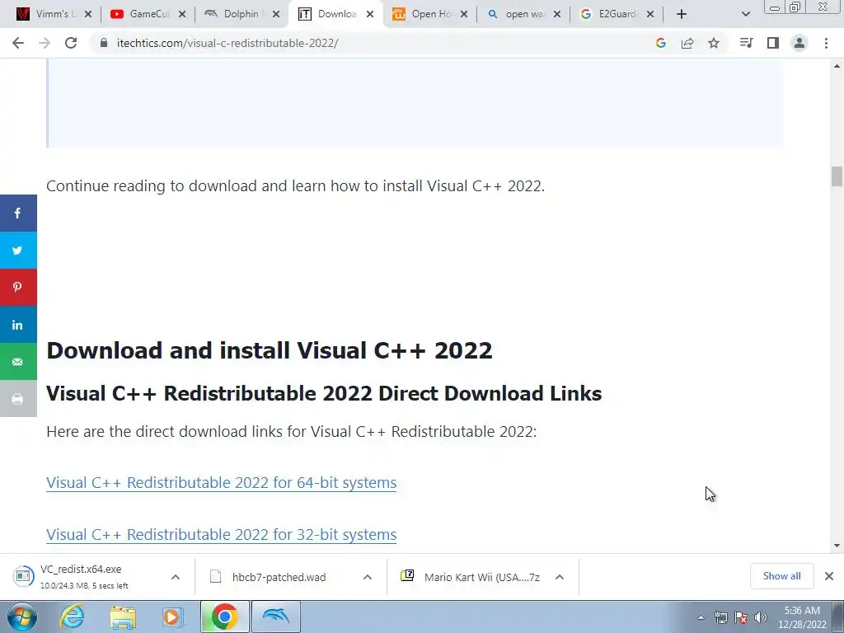Show hidden system tray icons
Image resolution: width=844 pixels, height=633 pixels.
(x=701, y=617)
